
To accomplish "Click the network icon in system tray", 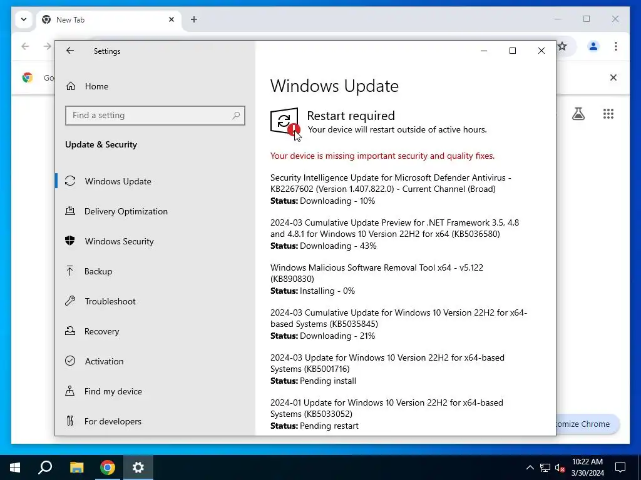I will tap(545, 467).
